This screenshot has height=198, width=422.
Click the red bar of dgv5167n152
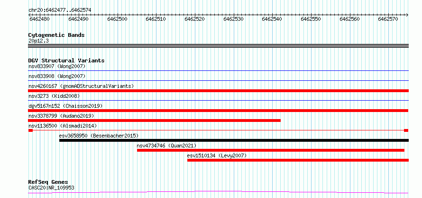[x=218, y=111]
